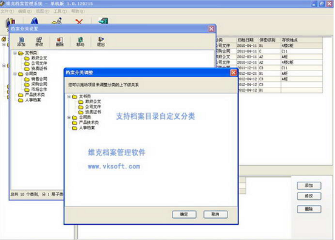Image resolution: width=335 pixels, height=240 pixels.
Task: Select 销售合同 in 档案分类设置 tree
Action: (39, 79)
